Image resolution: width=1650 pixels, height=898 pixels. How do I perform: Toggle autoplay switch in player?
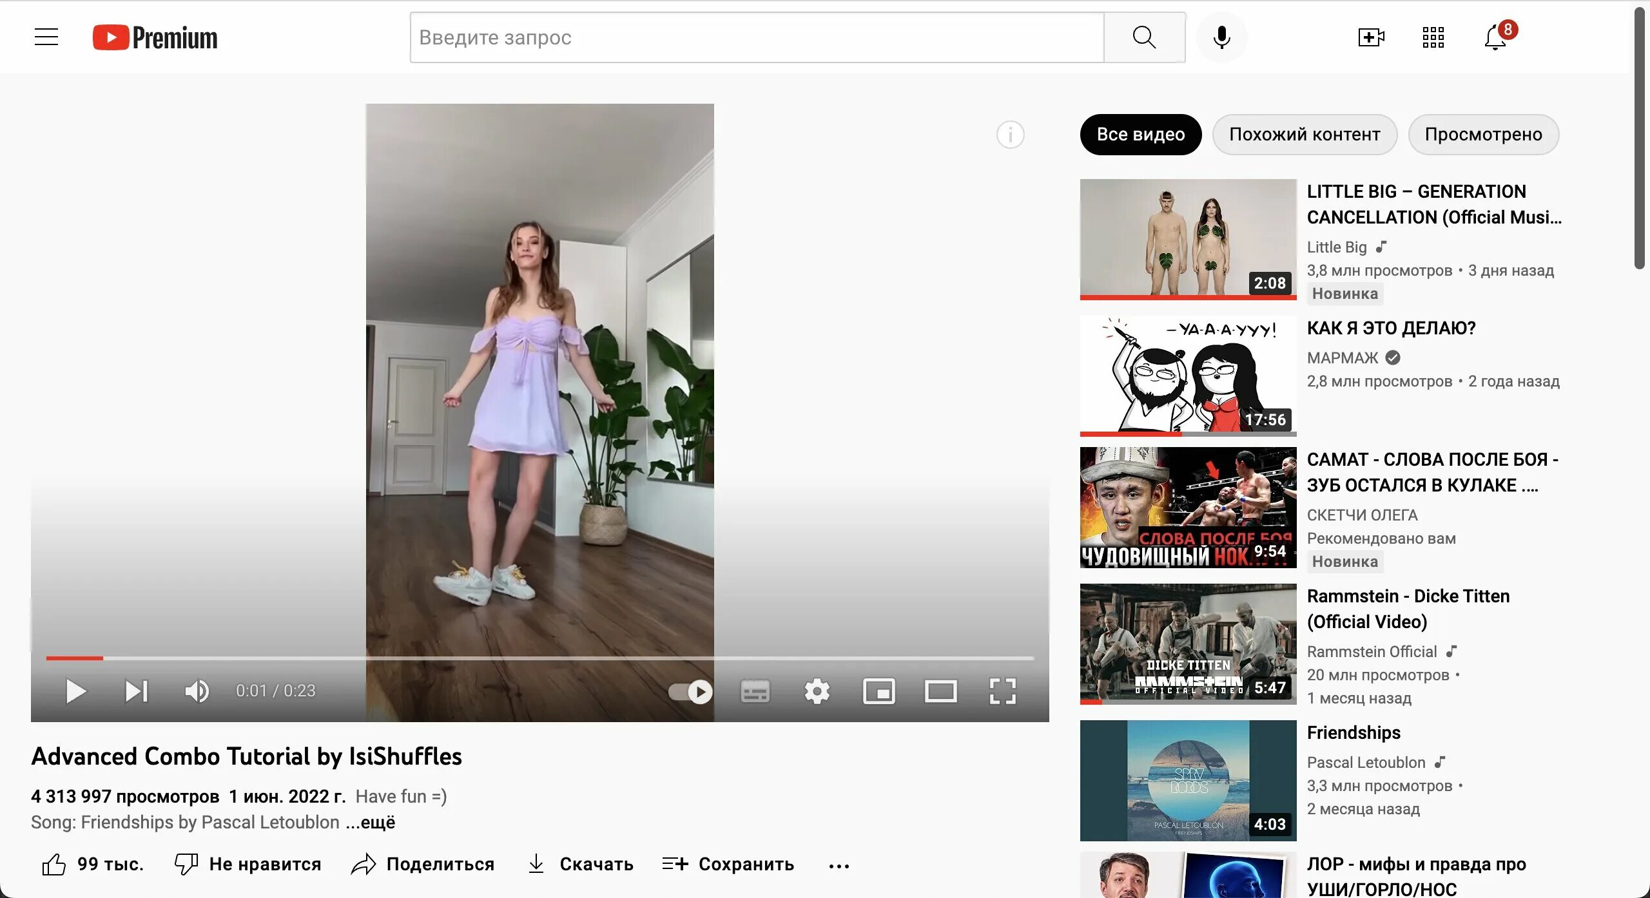coord(690,692)
